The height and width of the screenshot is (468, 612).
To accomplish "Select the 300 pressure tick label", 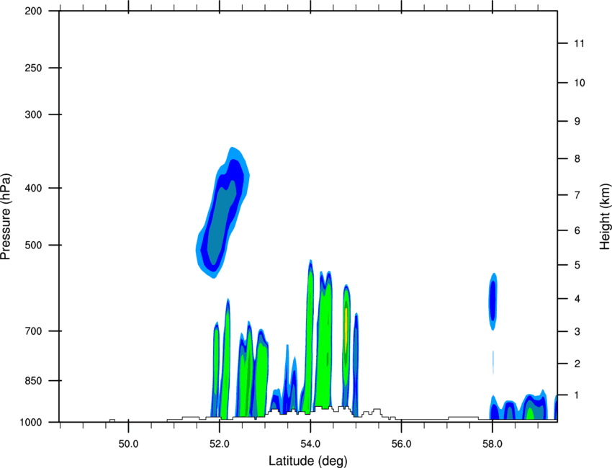I will point(33,114).
